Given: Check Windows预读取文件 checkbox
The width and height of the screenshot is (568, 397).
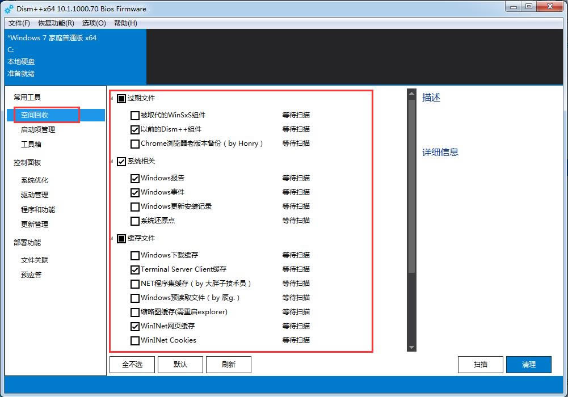Looking at the screenshot, I should [x=134, y=298].
